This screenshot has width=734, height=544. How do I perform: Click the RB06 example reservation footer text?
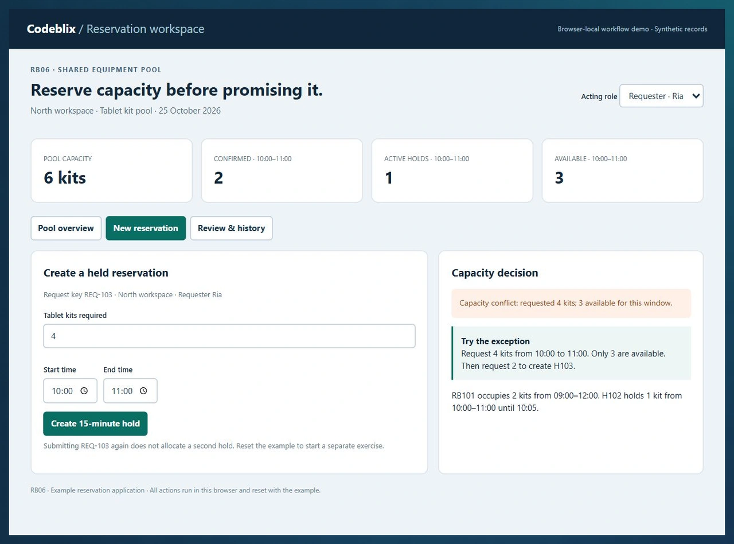click(175, 491)
